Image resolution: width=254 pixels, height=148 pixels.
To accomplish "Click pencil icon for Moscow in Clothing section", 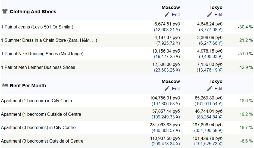I will tap(167, 15).
